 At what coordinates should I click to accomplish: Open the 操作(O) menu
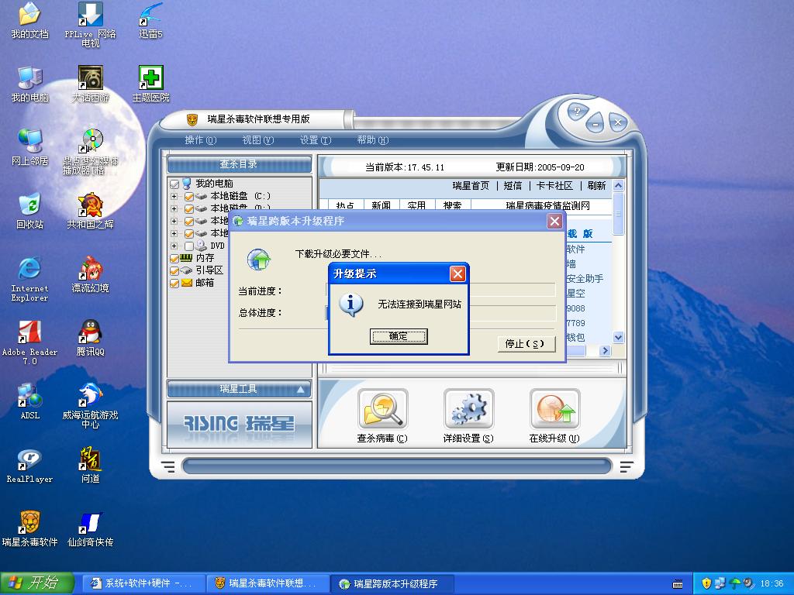point(200,140)
